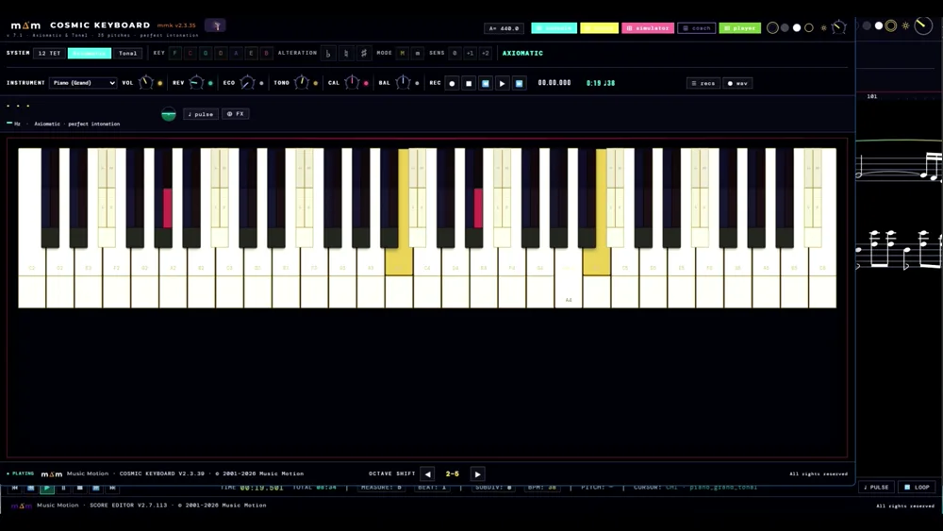Open the recs list
Screen dimensions: 943x531
(x=703, y=83)
